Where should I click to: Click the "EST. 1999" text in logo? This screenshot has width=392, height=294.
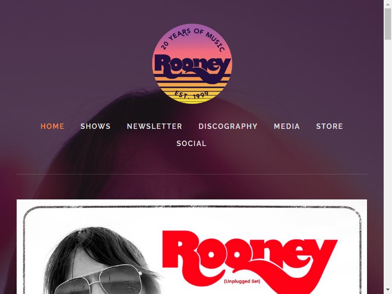click(192, 95)
